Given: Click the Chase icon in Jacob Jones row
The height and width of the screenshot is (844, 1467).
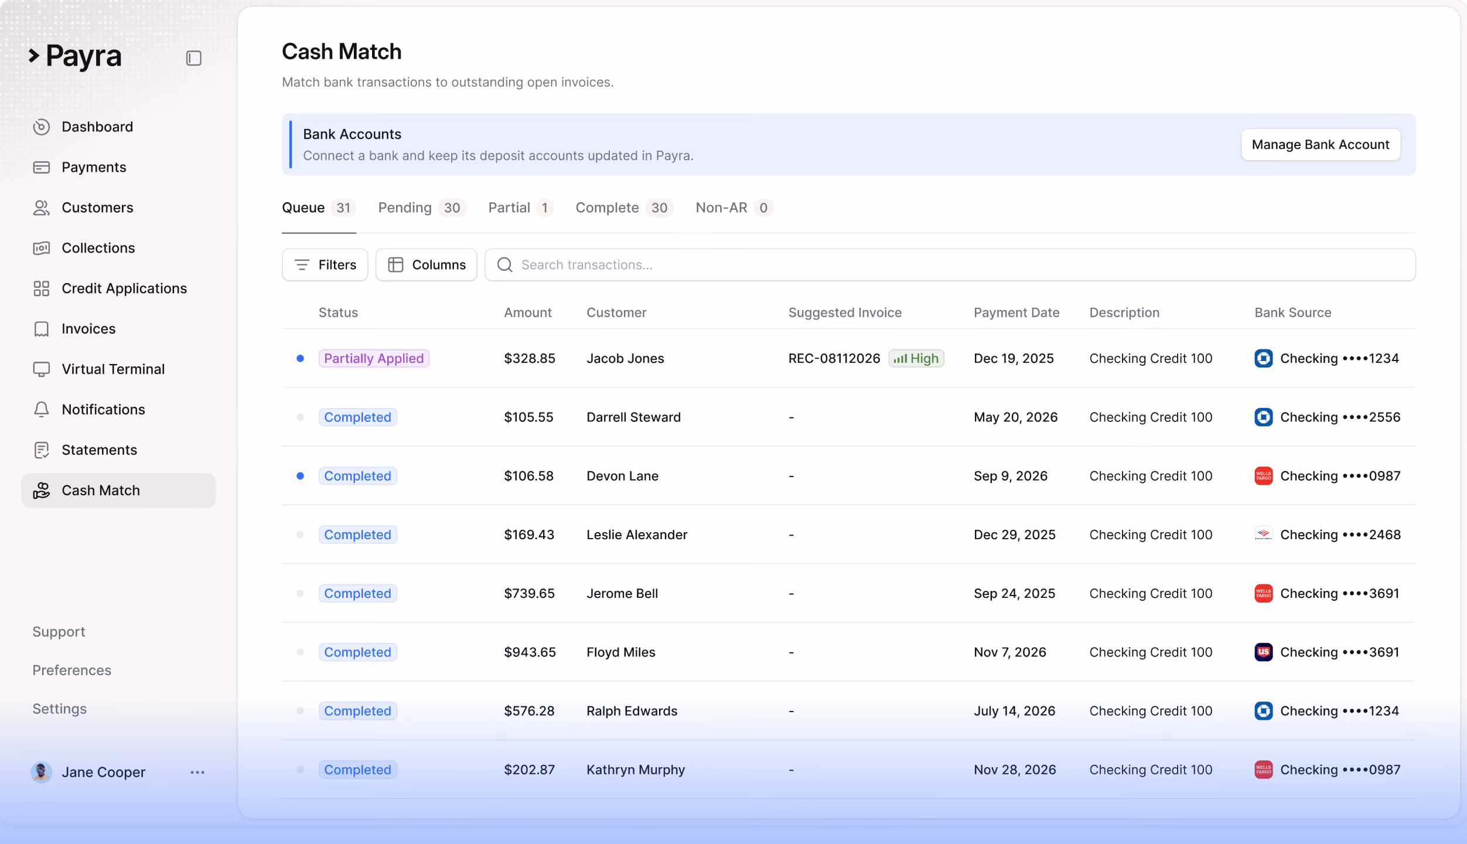Looking at the screenshot, I should 1264,358.
